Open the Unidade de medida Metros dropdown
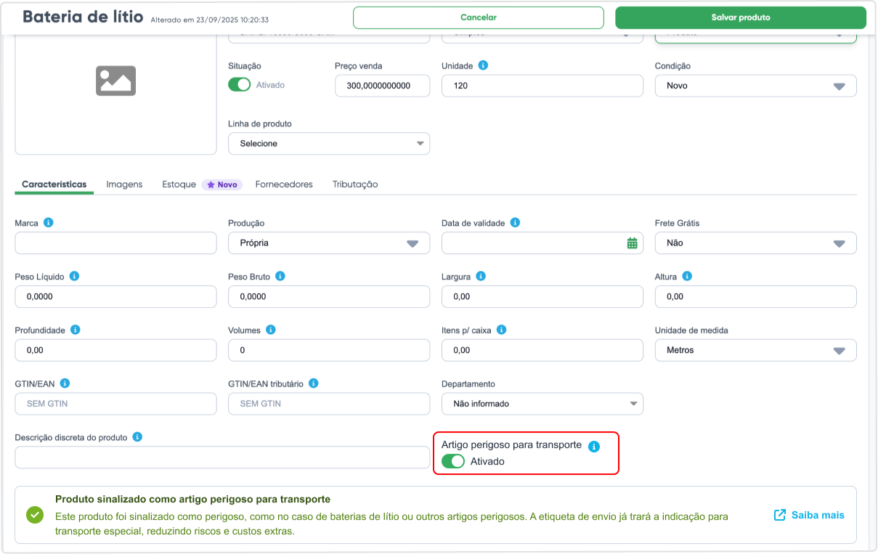Image resolution: width=878 pixels, height=554 pixels. [x=755, y=350]
